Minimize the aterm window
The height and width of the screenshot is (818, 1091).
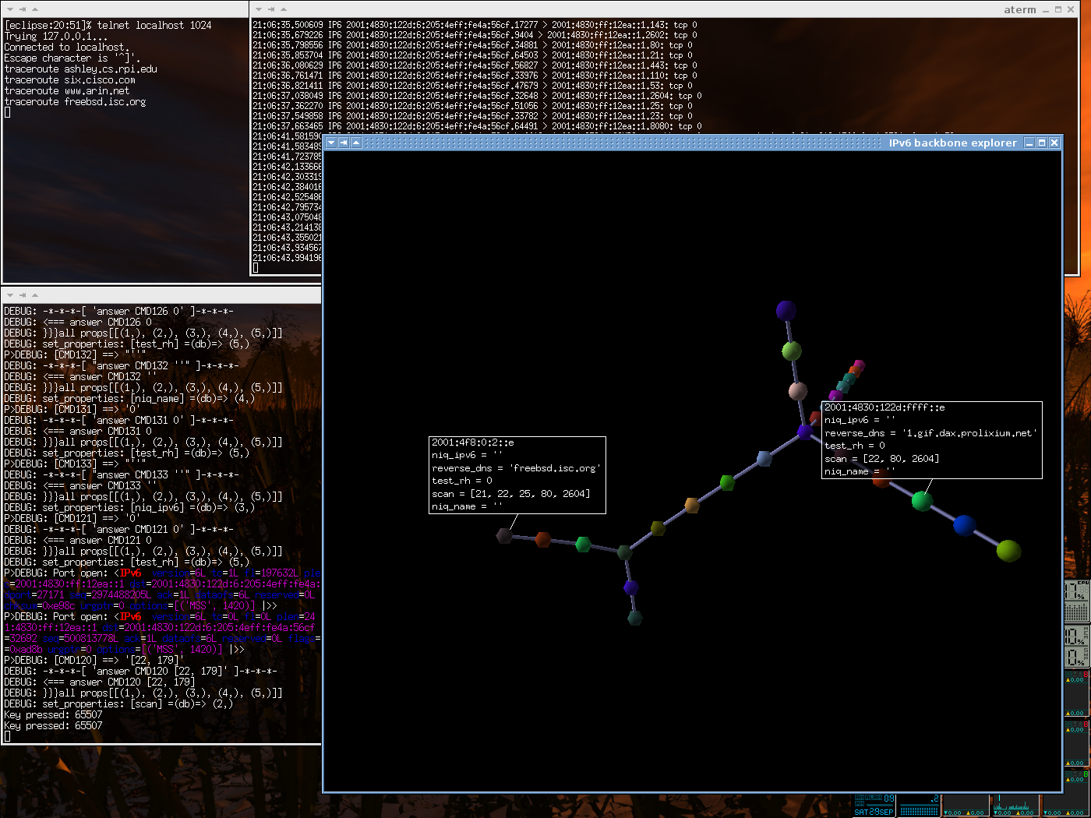[1047, 10]
